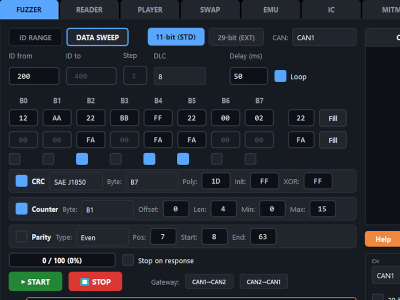
Task: Switch to the READER tab
Action: [x=89, y=9]
